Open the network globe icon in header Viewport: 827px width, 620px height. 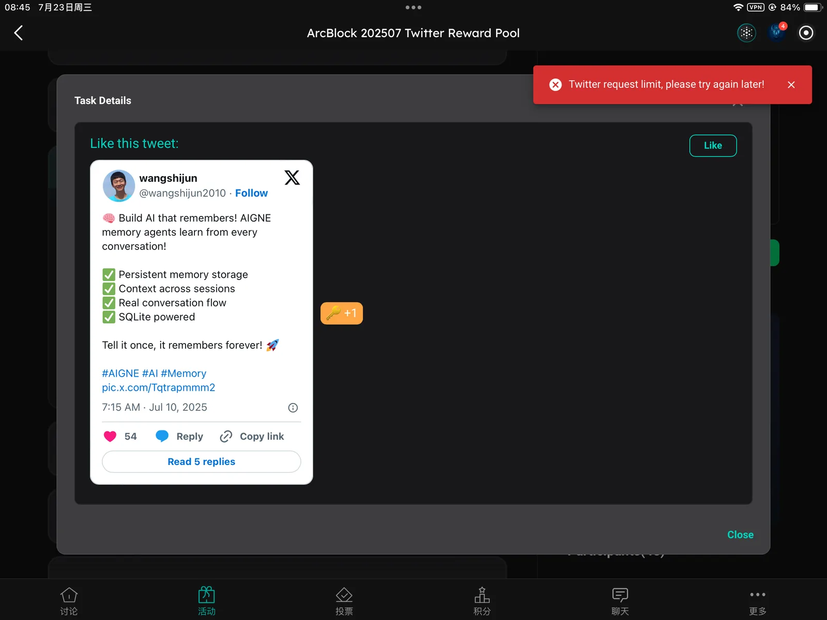pos(746,33)
